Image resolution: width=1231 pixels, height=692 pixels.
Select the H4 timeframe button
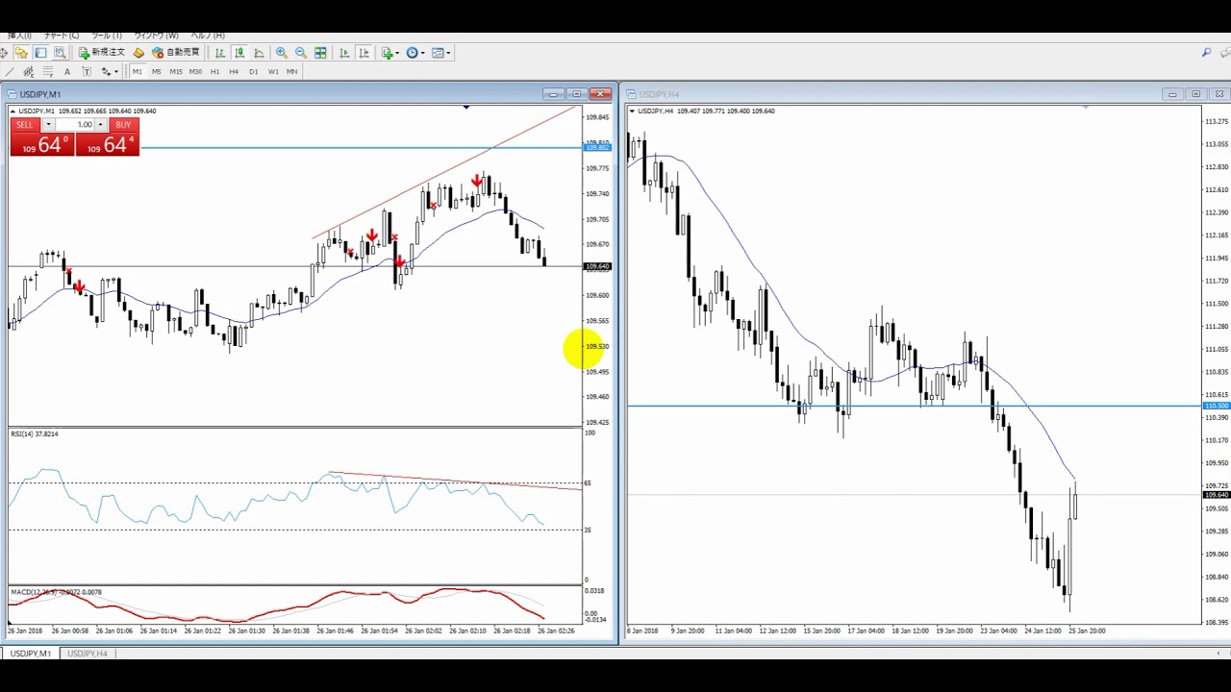tap(234, 72)
